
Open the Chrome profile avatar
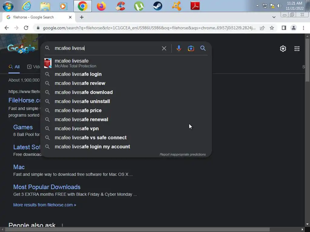click(294, 28)
